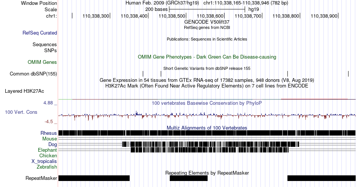Click 100 vertebrates Basewise Conservation by PhyloP title

point(207,103)
